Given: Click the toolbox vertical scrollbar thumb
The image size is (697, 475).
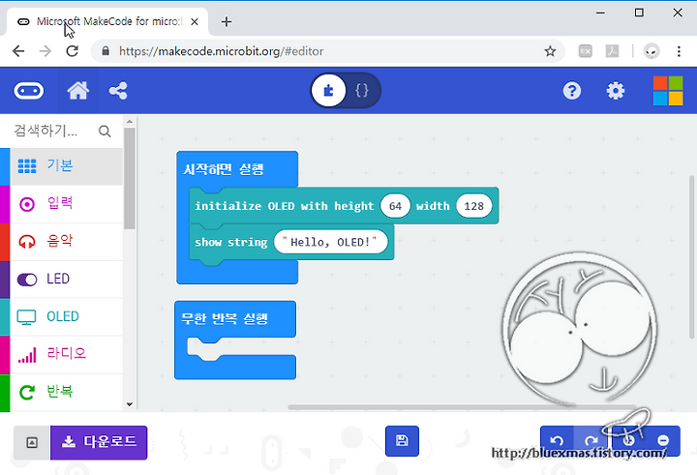Looking at the screenshot, I should coord(130,178).
